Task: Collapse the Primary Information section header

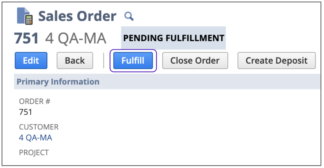Action: pyautogui.click(x=58, y=82)
